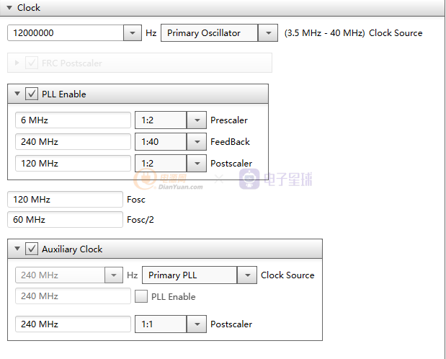Click the 6 MHz prescaler output field
Viewport: 446px width, 359px height.
click(x=72, y=120)
